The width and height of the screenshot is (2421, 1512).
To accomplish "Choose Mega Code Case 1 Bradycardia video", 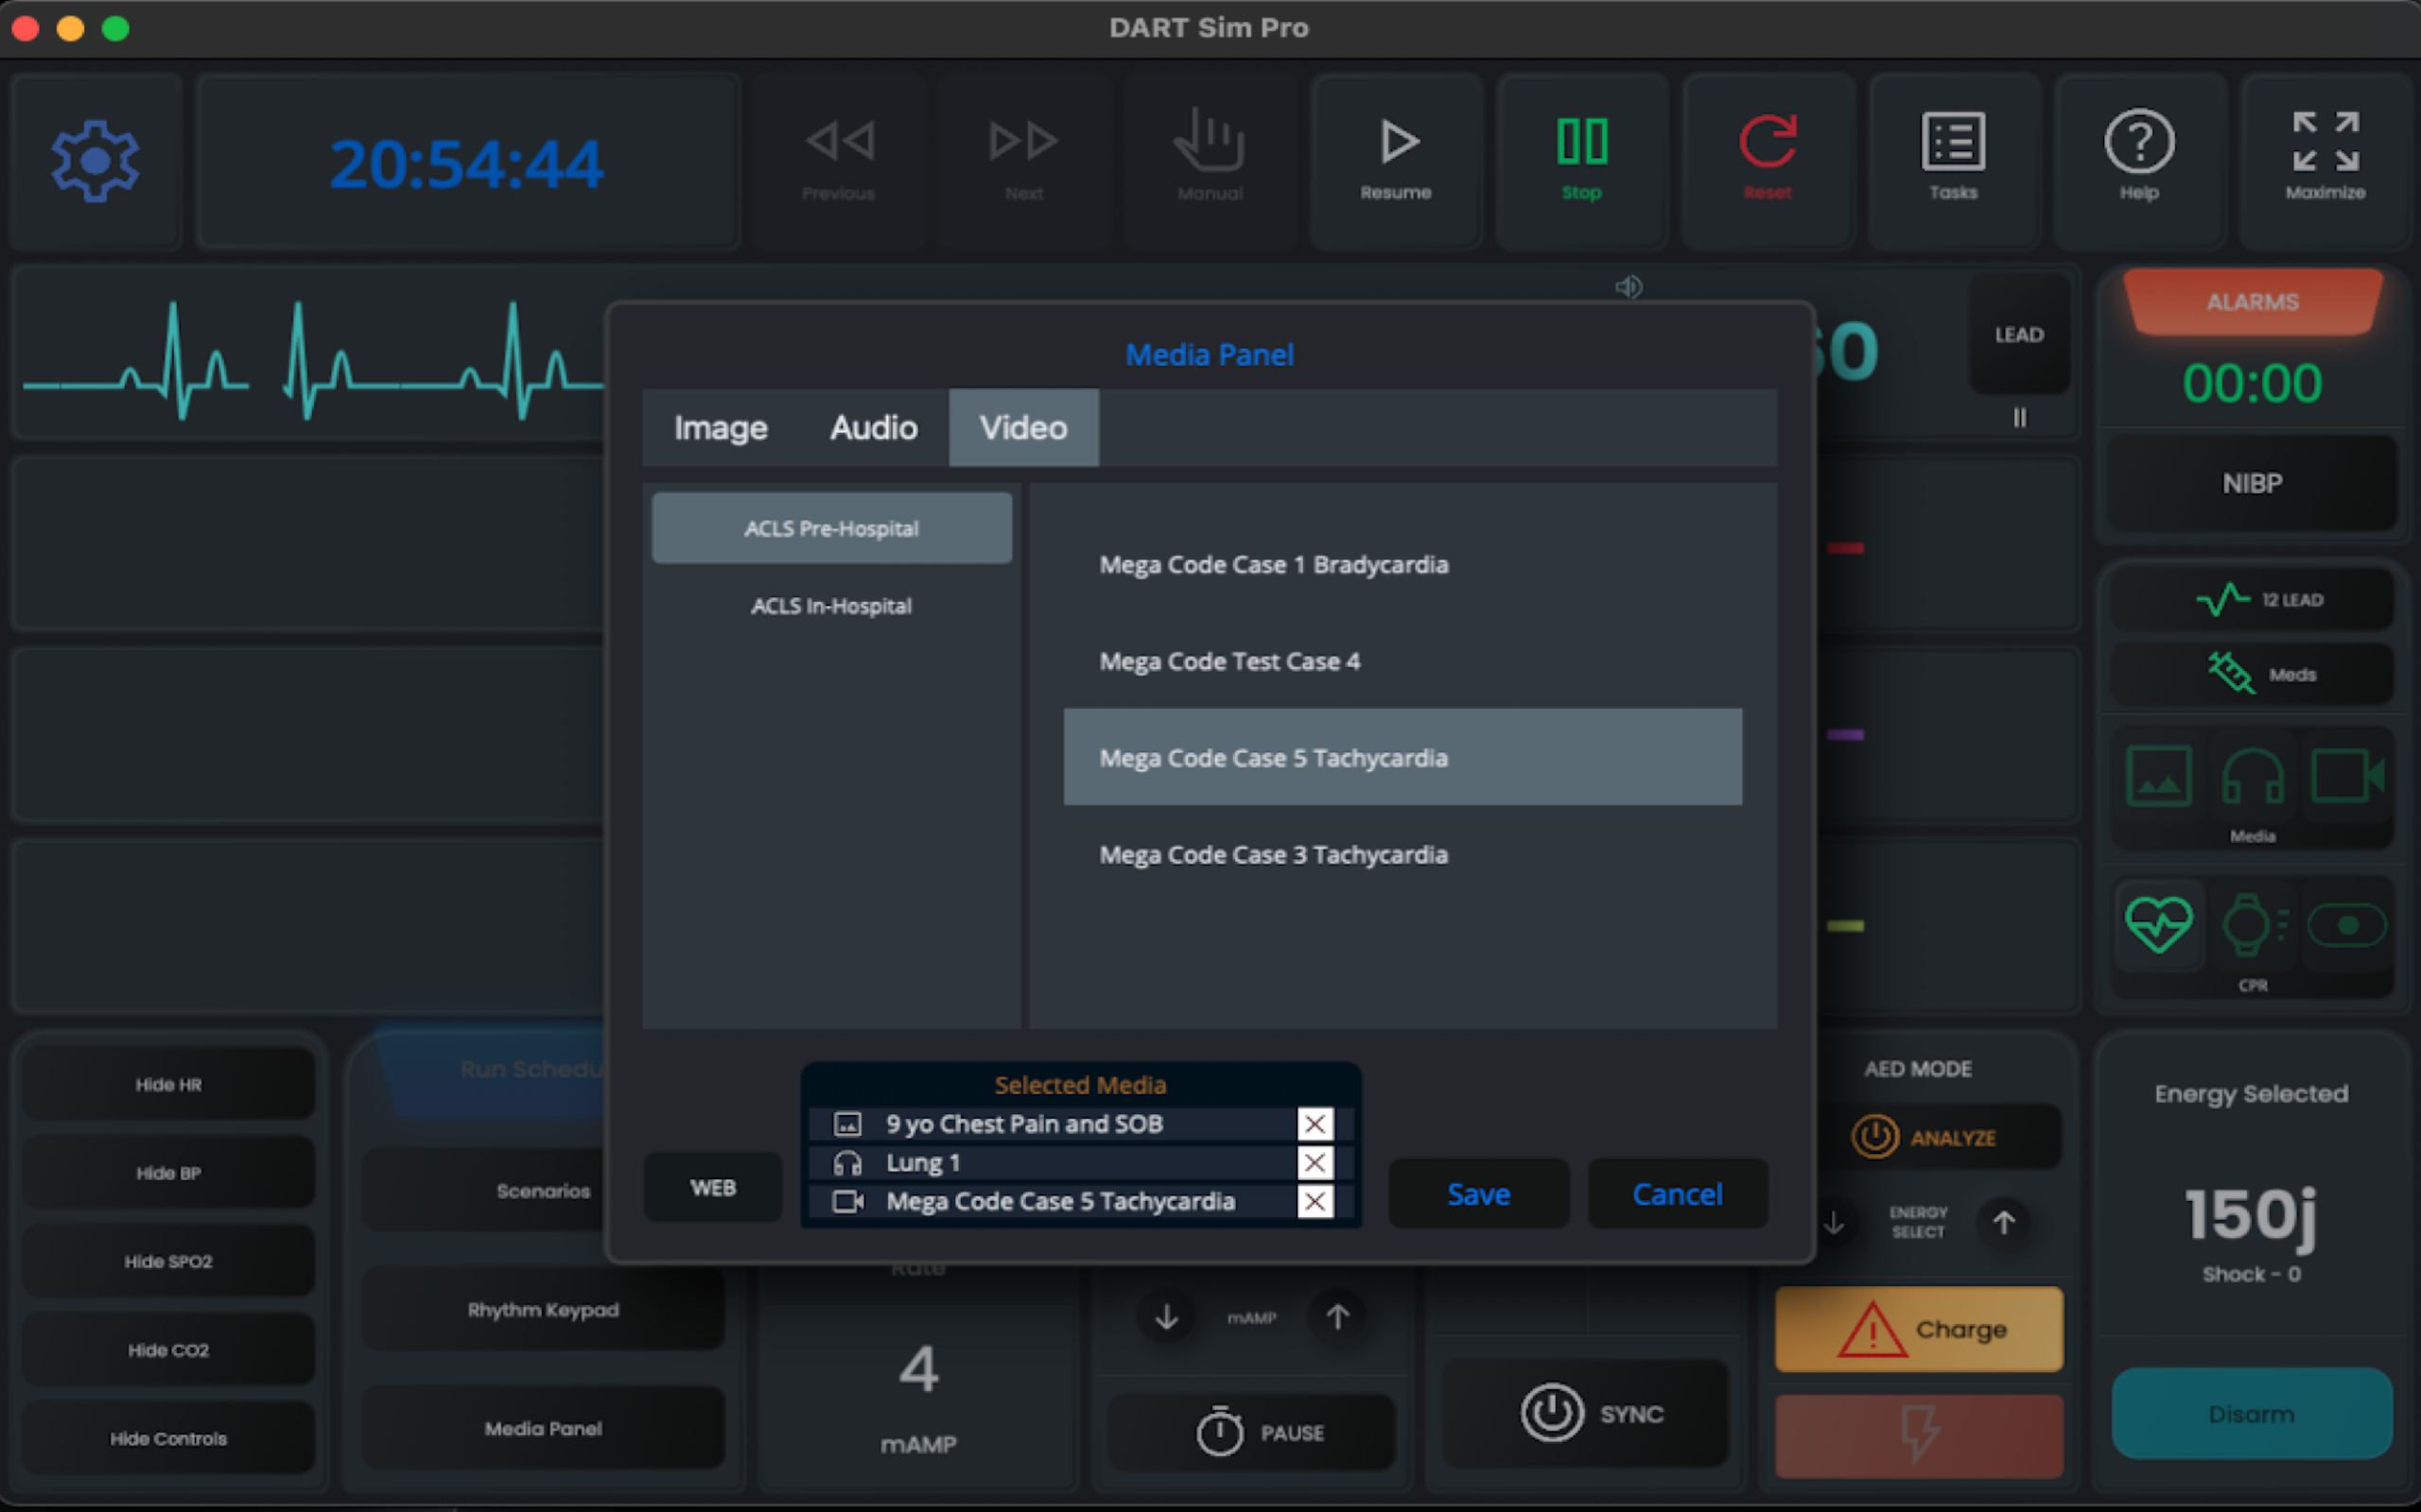I will pyautogui.click(x=1402, y=565).
